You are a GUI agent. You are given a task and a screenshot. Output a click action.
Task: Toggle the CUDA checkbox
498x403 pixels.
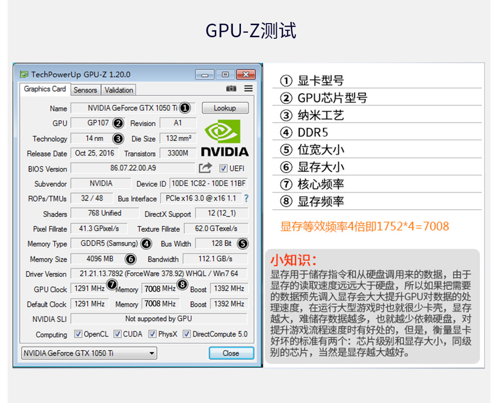click(x=117, y=334)
